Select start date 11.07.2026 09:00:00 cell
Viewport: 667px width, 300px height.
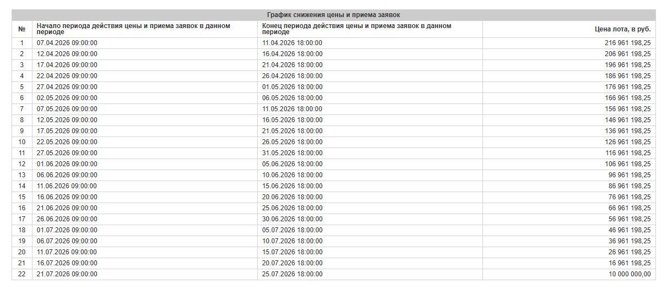pyautogui.click(x=67, y=252)
